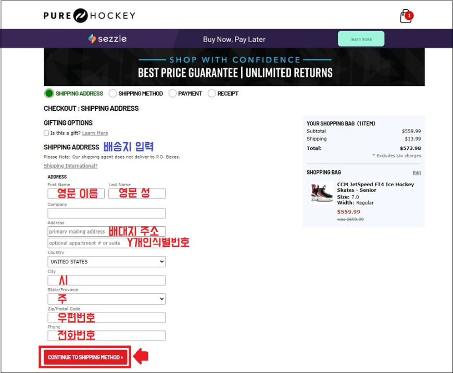Viewport: 453px width, 373px height.
Task: Click Continue to Shipping Method button
Action: point(85,357)
